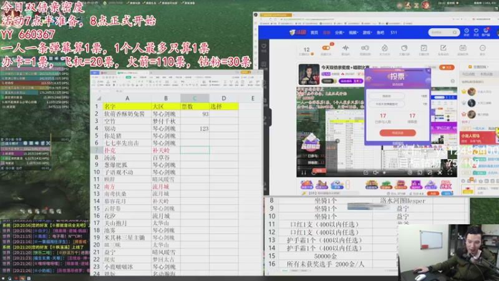This screenshot has height=281, width=499.
Task: Open the pencil edit post icon
Action: click(x=443, y=49)
